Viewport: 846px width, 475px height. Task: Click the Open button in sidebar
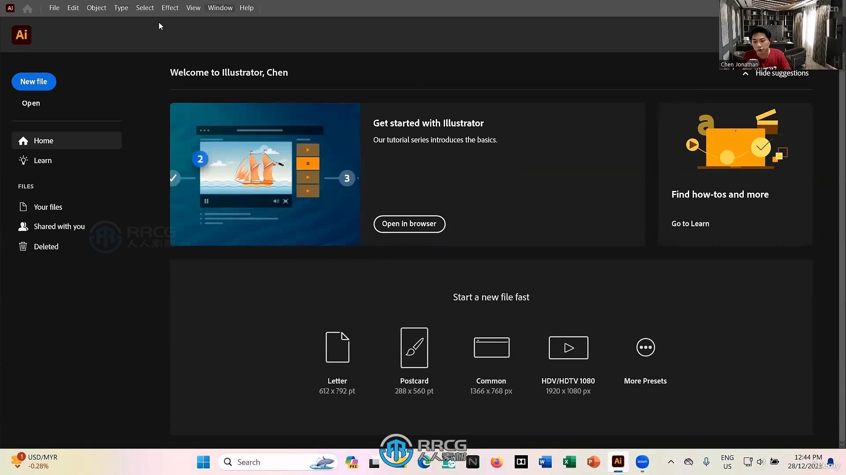tap(31, 103)
